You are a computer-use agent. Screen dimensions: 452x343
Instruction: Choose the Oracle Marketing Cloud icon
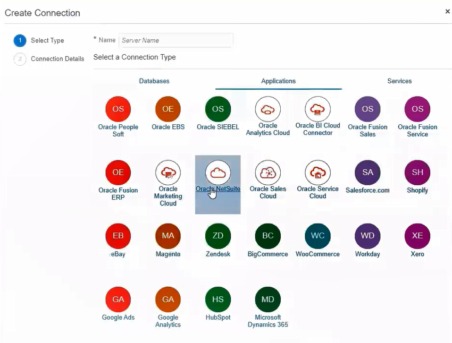tap(168, 173)
